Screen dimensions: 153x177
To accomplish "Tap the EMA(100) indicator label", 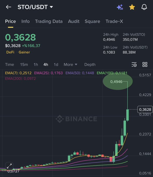I will [112, 73].
